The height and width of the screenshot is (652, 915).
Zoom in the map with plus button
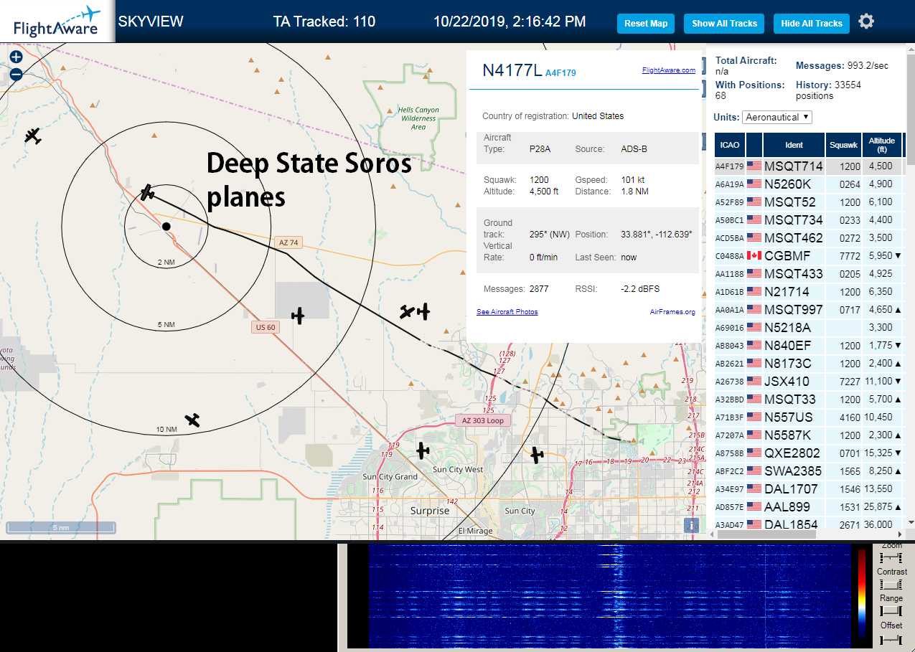coord(17,57)
